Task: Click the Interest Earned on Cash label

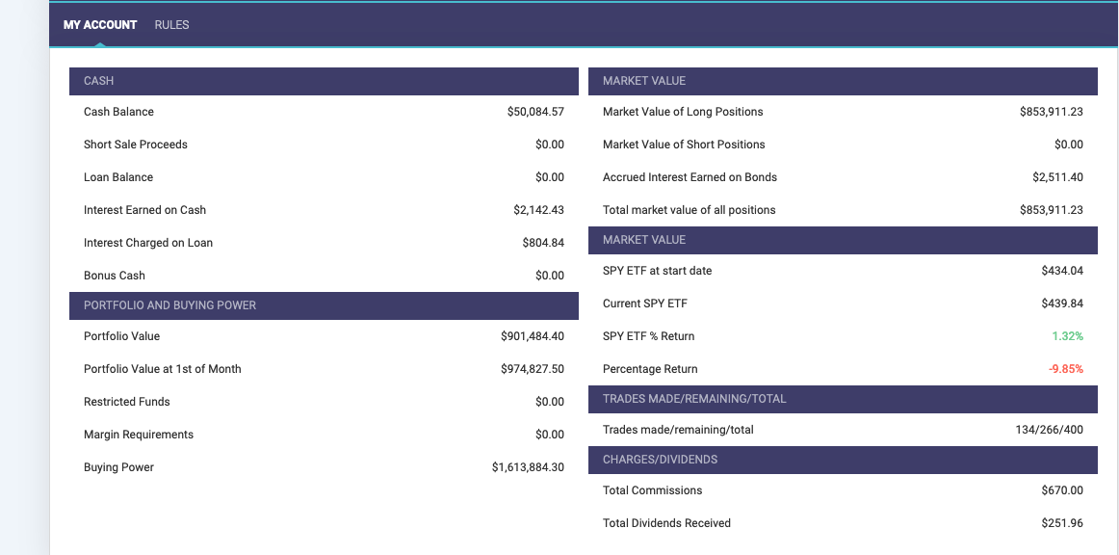Action: (144, 210)
